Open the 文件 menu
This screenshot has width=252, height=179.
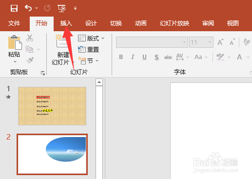pyautogui.click(x=14, y=23)
